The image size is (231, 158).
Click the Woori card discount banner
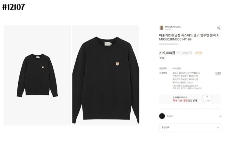pyautogui.click(x=190, y=99)
